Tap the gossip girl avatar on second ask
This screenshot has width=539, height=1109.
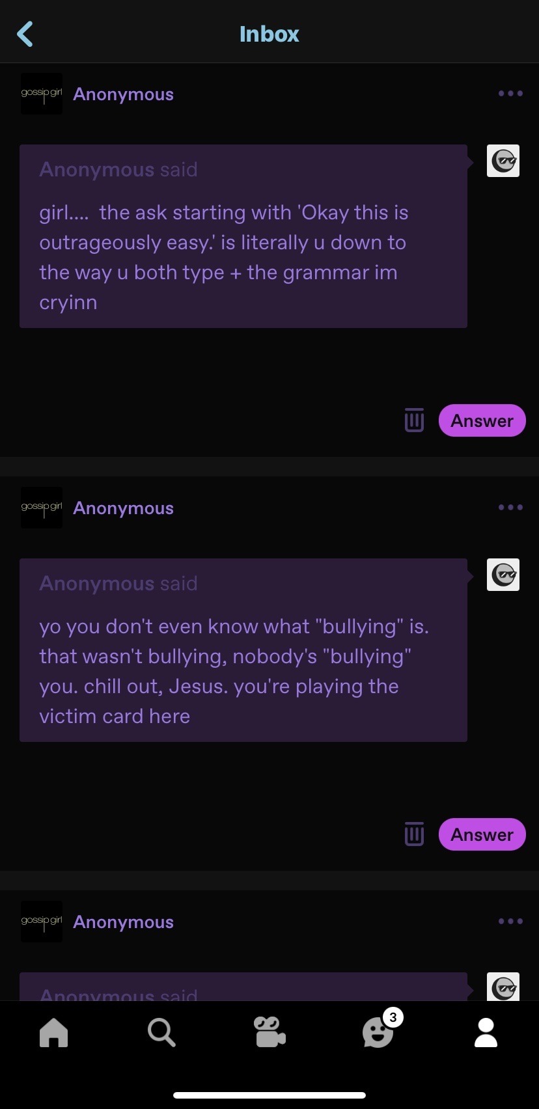point(42,508)
